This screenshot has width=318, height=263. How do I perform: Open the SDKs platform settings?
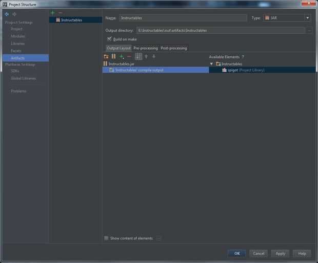point(15,71)
